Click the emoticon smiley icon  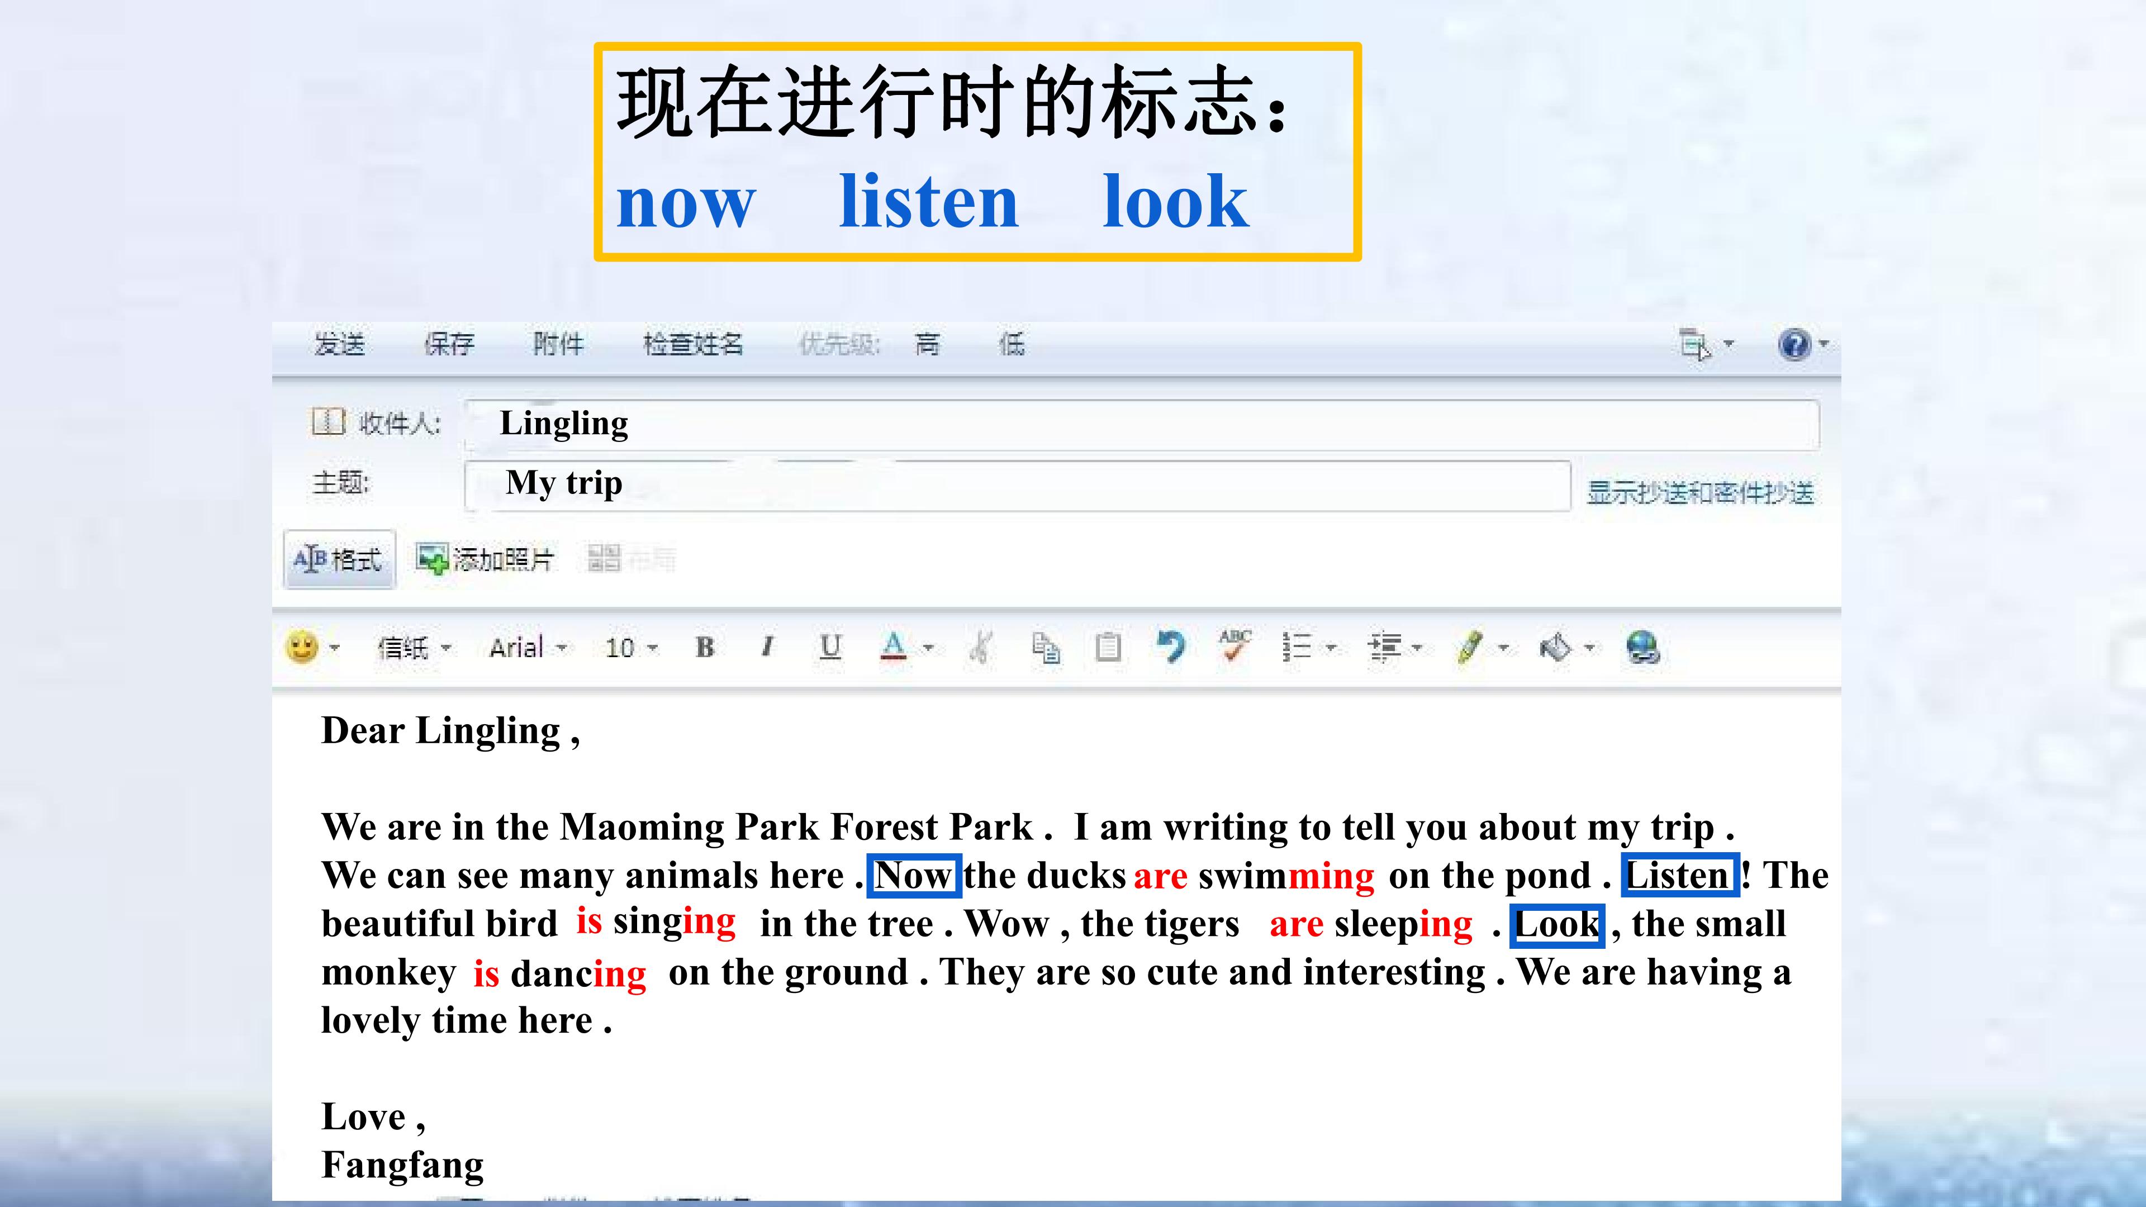[302, 647]
